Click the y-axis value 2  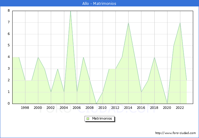tap(9, 80)
